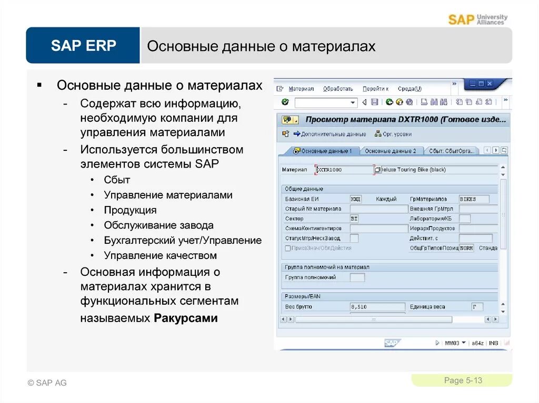Viewport: 539px width, 403px height.
Task: Click the ИерархПродуктов field
Action: [x=478, y=228]
